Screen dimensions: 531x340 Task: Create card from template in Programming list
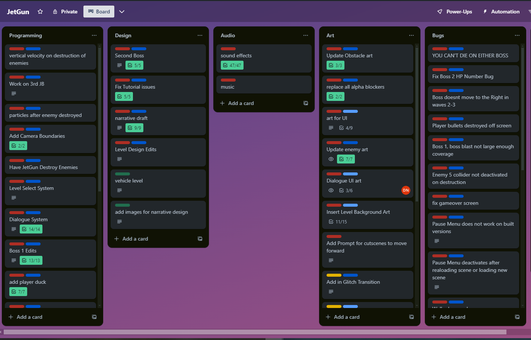pos(94,317)
